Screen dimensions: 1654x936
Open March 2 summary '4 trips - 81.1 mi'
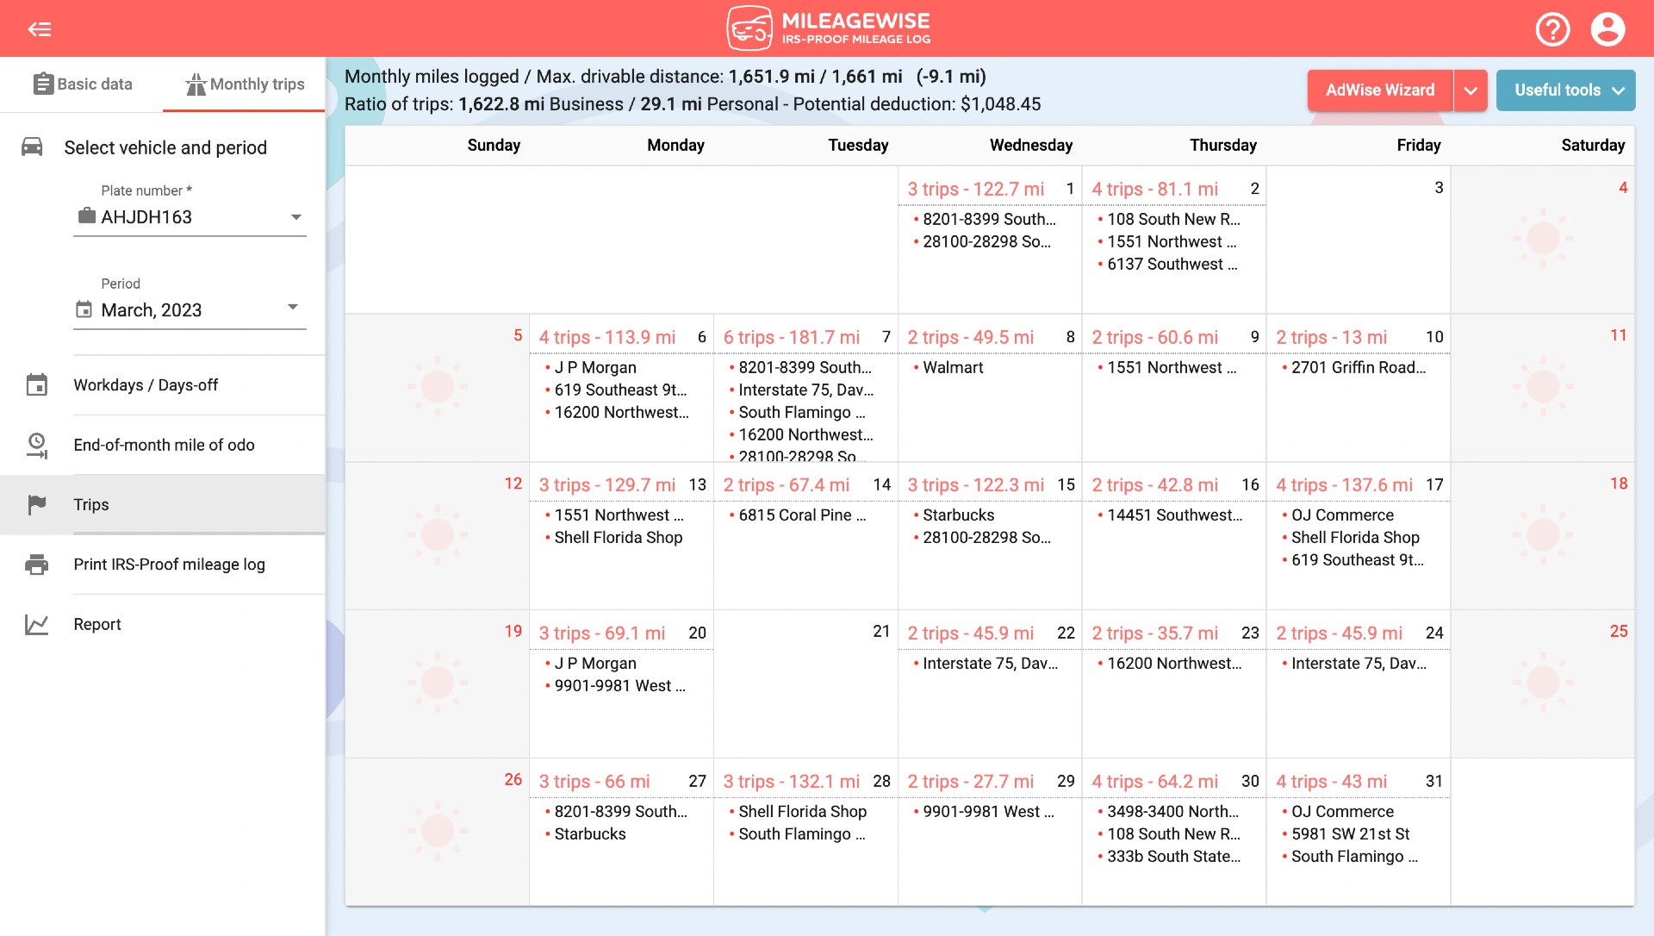point(1154,189)
